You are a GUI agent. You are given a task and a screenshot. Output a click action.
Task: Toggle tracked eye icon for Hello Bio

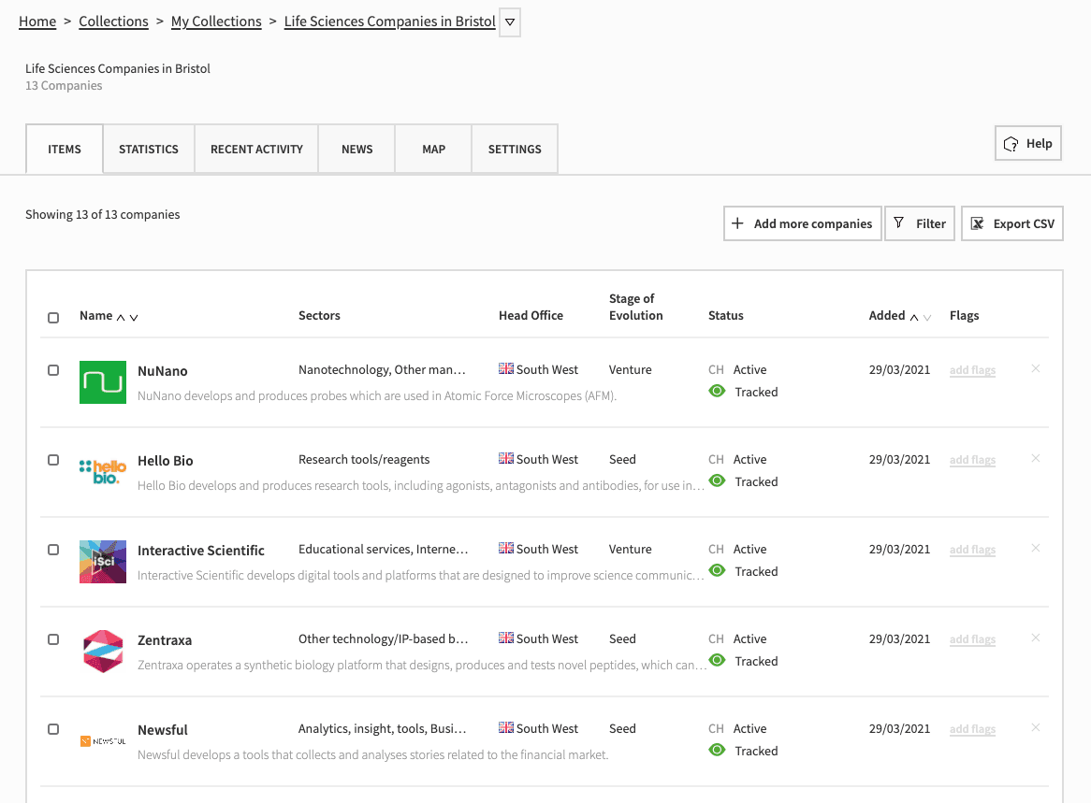click(x=717, y=480)
